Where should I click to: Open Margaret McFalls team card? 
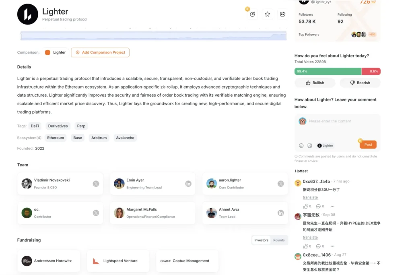152,213
